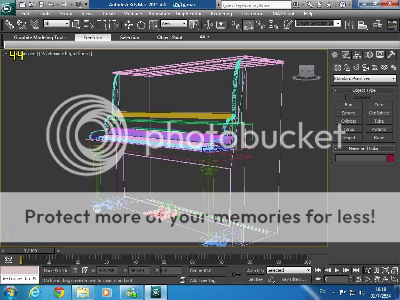Screen dimensions: 400x300
Task: Open the Standard Primitives dropdown
Action: (365, 79)
